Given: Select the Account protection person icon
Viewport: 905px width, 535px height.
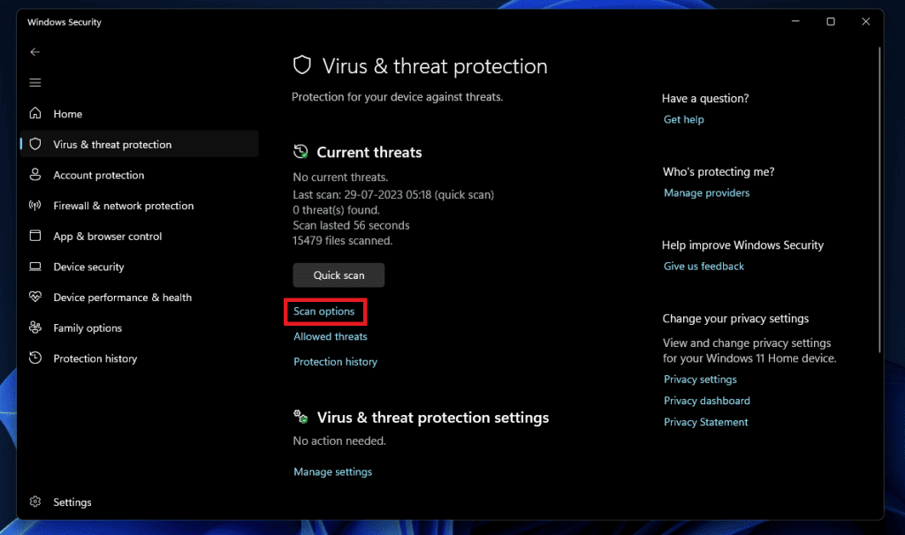Looking at the screenshot, I should (35, 175).
